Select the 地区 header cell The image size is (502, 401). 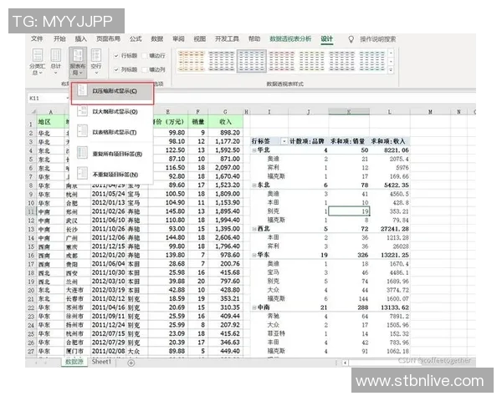click(x=50, y=122)
